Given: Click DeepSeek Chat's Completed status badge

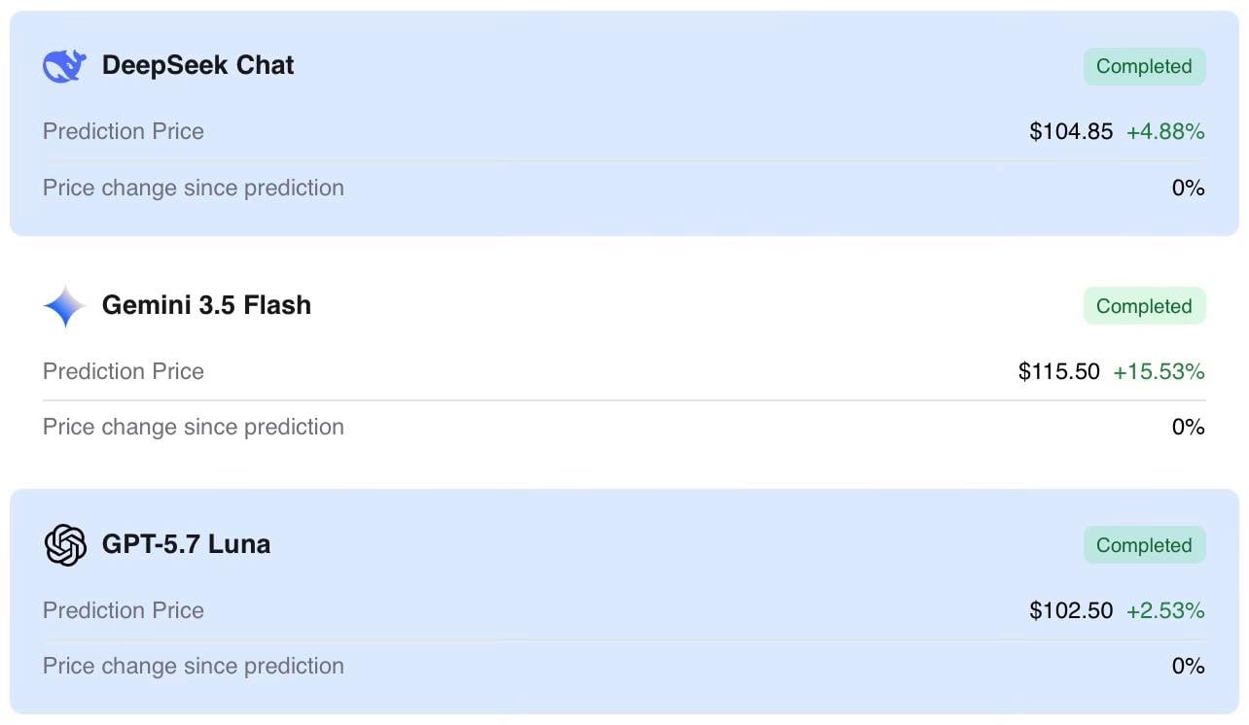Looking at the screenshot, I should tap(1144, 66).
